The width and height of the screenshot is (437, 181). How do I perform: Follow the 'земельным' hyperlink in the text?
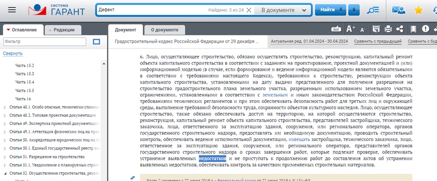tap(275, 95)
